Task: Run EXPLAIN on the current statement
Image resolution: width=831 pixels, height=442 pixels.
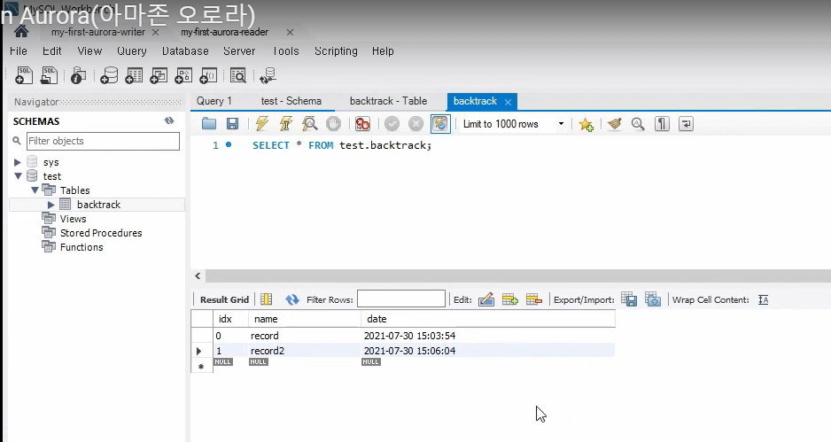Action: [x=309, y=124]
